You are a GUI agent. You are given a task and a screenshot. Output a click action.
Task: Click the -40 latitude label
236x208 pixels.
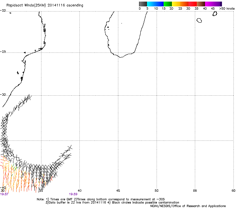tap(3, 188)
